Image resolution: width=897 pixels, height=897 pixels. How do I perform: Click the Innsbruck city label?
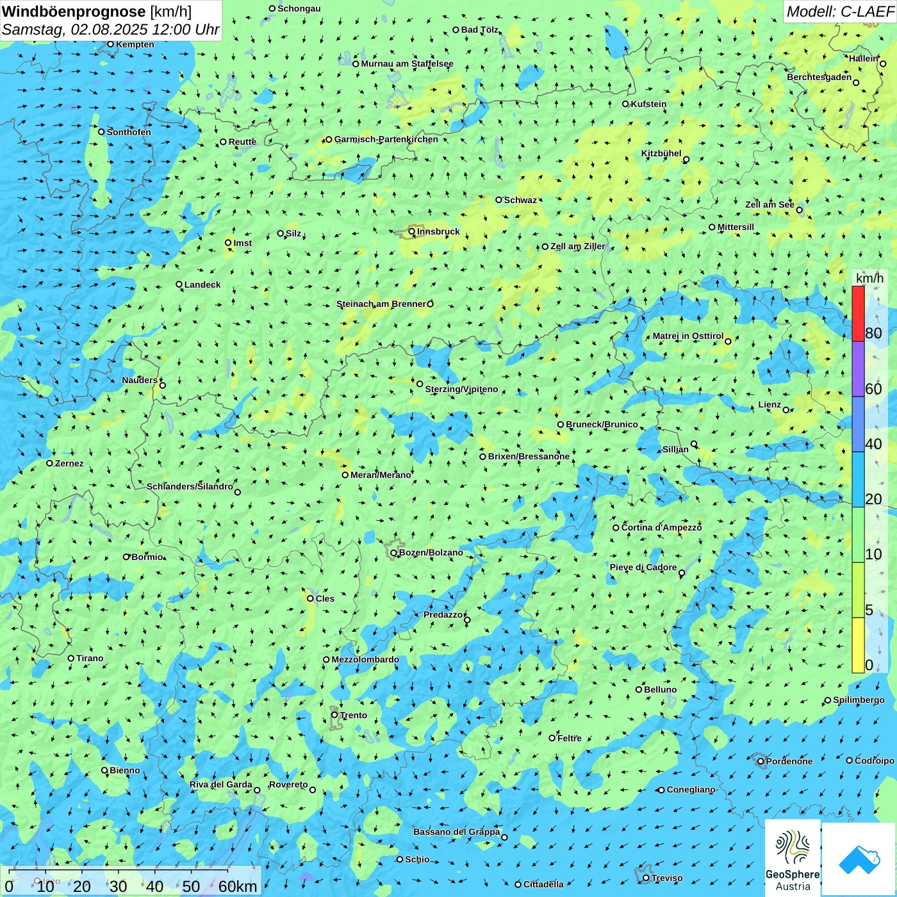tap(438, 231)
